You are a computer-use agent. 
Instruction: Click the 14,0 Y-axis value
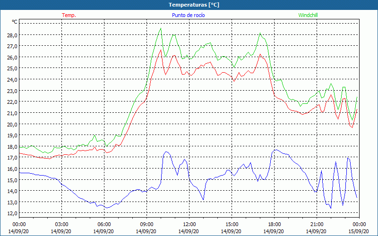(12, 191)
